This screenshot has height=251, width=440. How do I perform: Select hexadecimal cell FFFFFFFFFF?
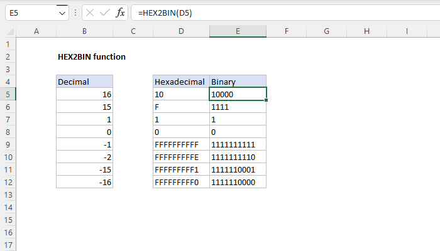click(x=181, y=144)
